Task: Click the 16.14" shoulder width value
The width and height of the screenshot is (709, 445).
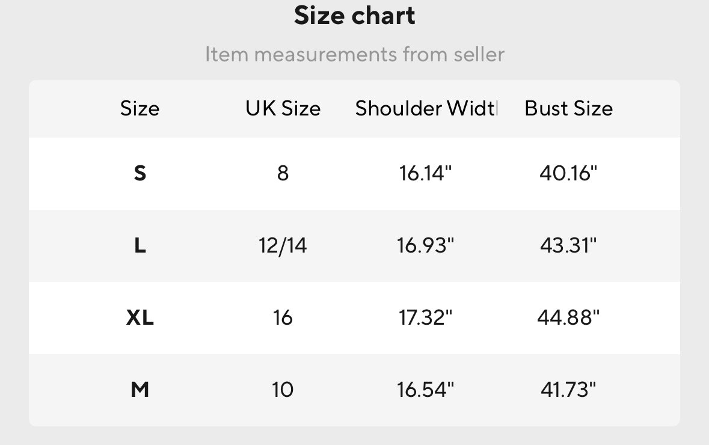Action: click(425, 173)
